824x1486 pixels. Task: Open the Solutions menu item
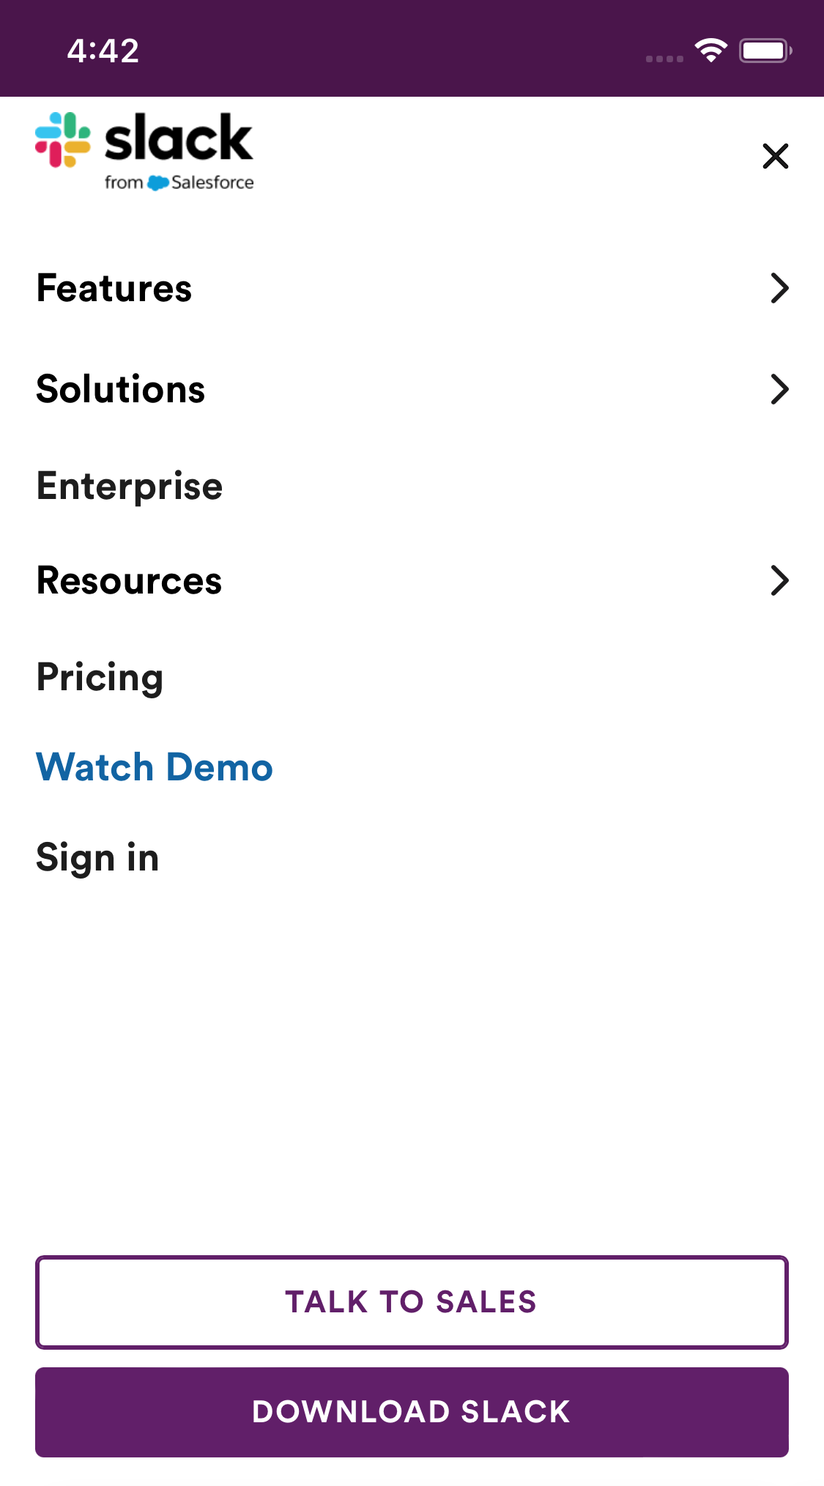pos(121,389)
